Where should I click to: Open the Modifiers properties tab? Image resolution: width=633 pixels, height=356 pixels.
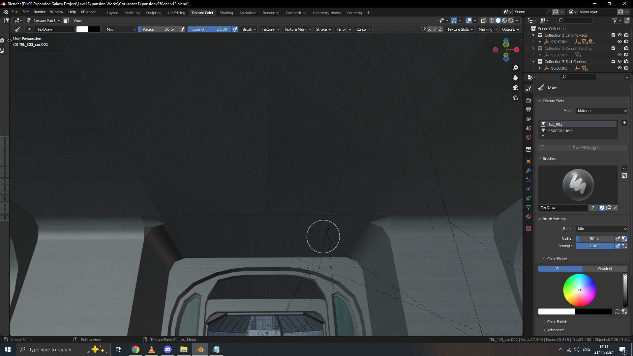pyautogui.click(x=528, y=170)
